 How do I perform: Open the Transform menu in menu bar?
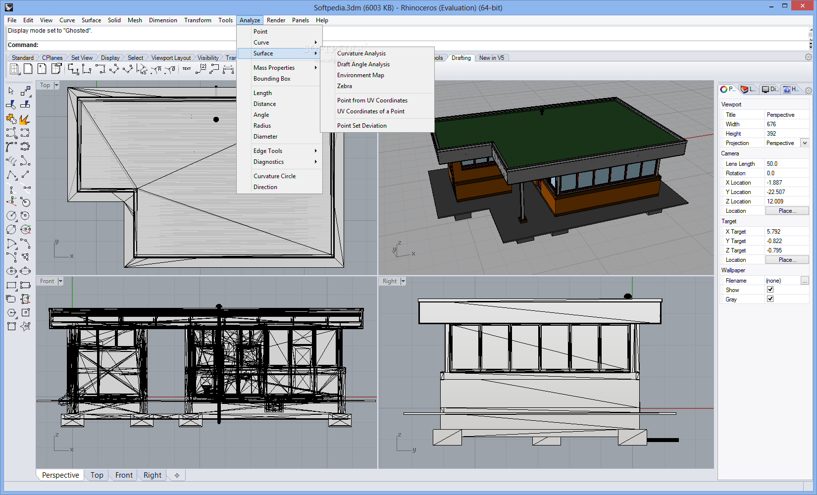pos(198,20)
